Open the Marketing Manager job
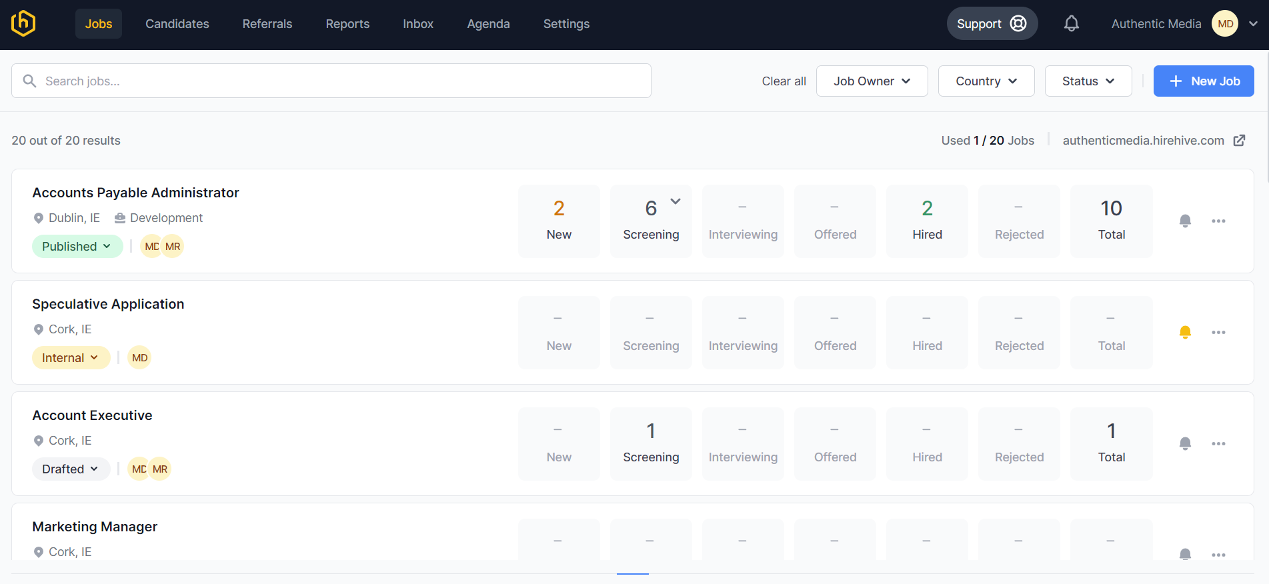Screen dimensions: 1269x584 point(95,527)
